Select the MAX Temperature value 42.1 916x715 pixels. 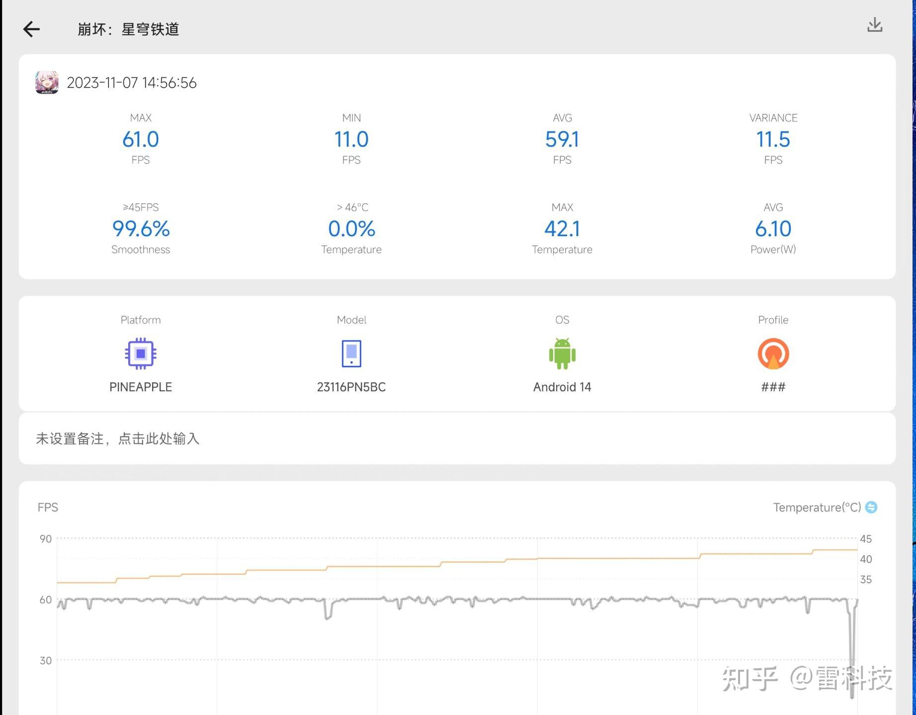(562, 229)
